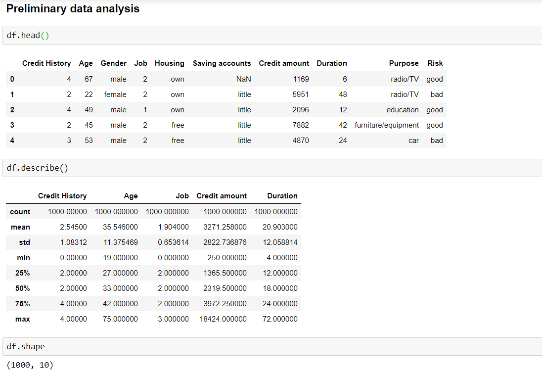The image size is (542, 375).
Task: Click the 50% row label
Action: pyautogui.click(x=22, y=288)
